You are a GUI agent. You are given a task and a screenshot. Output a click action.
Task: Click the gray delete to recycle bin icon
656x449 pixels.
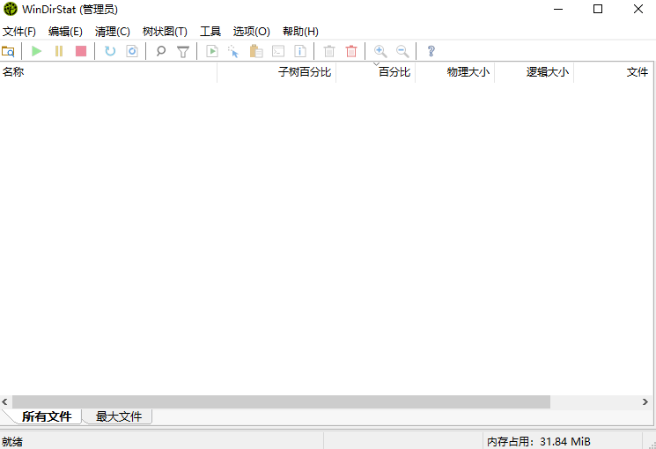coord(329,51)
